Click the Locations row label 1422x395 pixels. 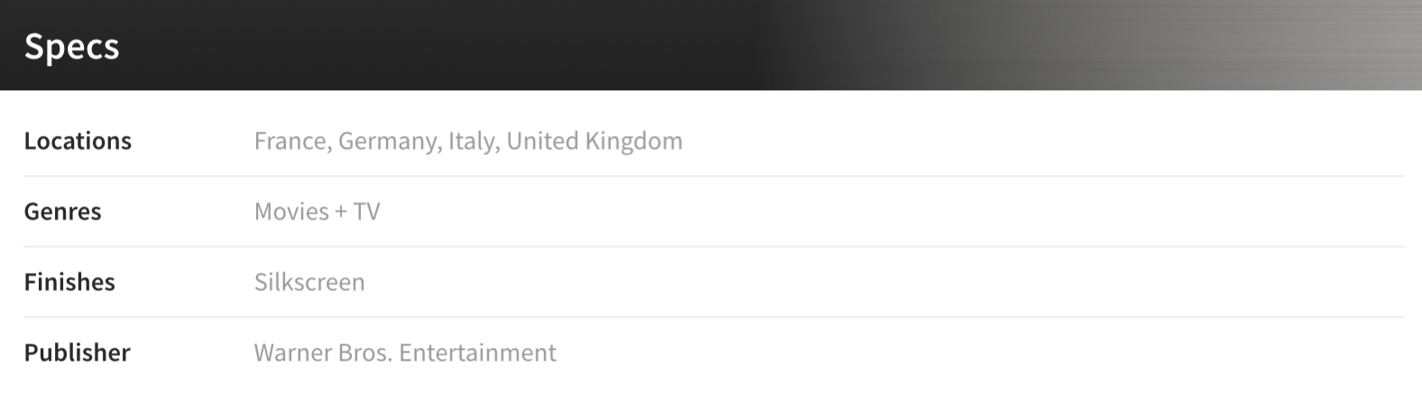coord(78,141)
